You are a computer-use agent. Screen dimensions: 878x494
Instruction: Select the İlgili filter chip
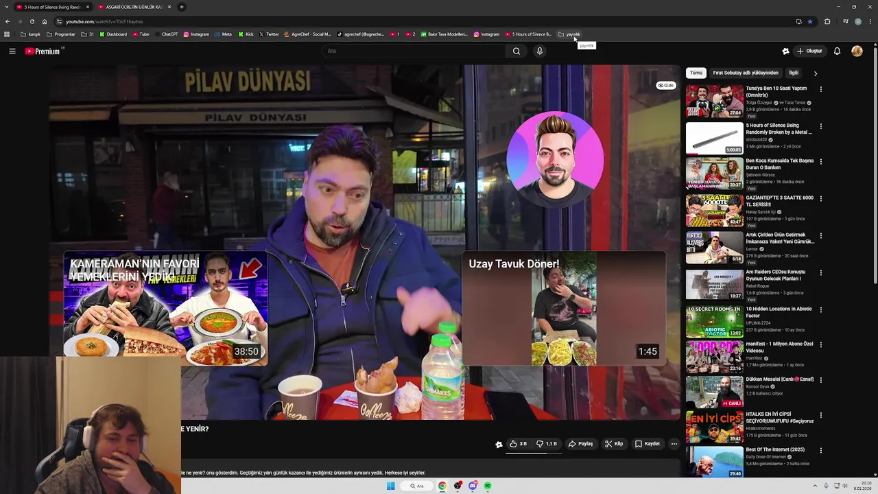[794, 73]
